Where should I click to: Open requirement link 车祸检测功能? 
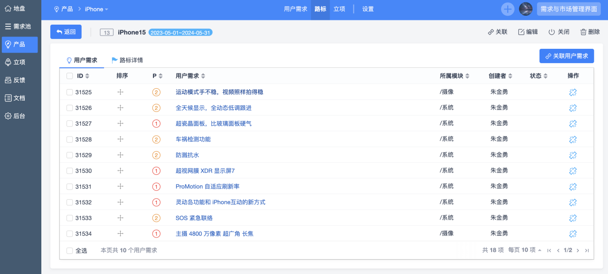pos(193,139)
